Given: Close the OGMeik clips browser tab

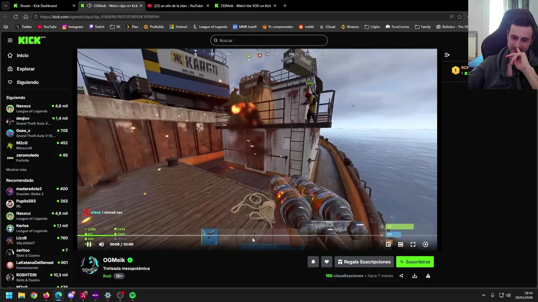Looking at the screenshot, I should 141,5.
